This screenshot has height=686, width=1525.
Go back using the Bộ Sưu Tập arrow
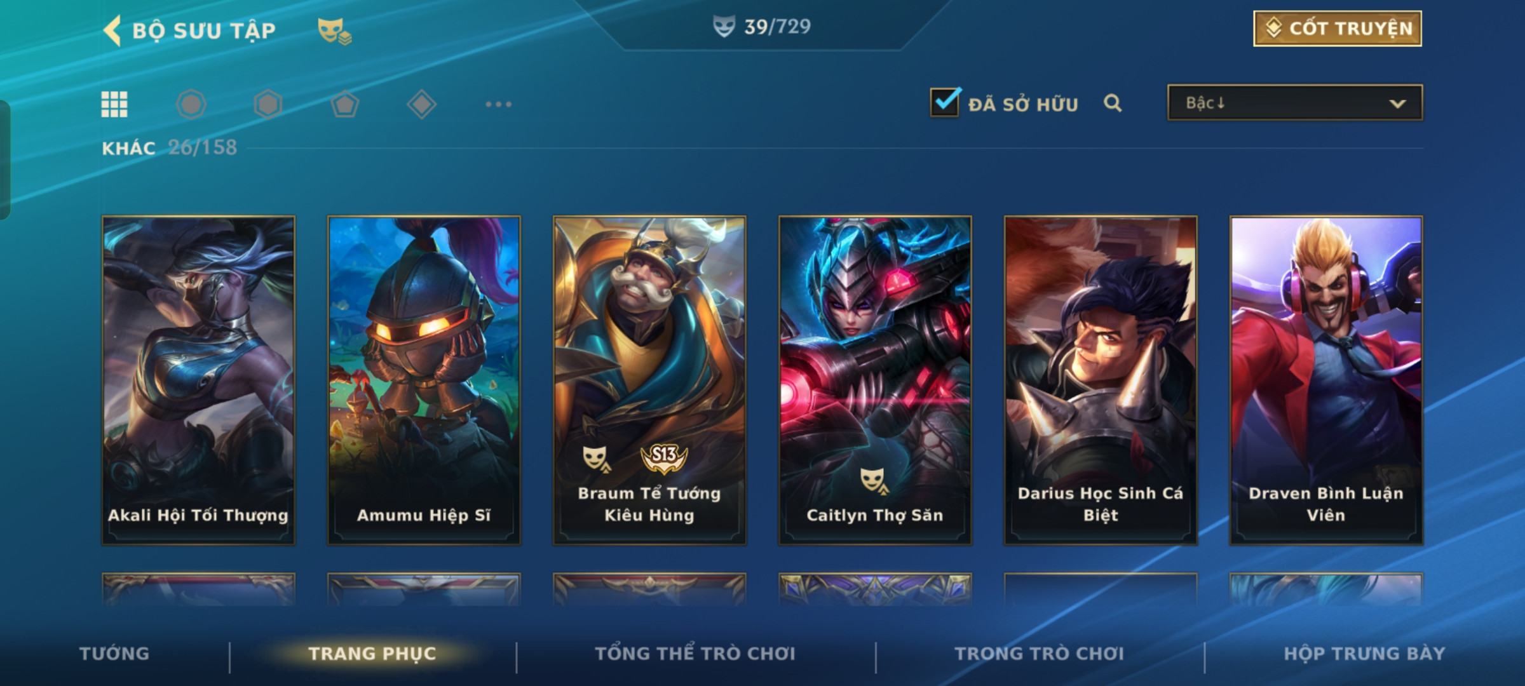click(112, 30)
